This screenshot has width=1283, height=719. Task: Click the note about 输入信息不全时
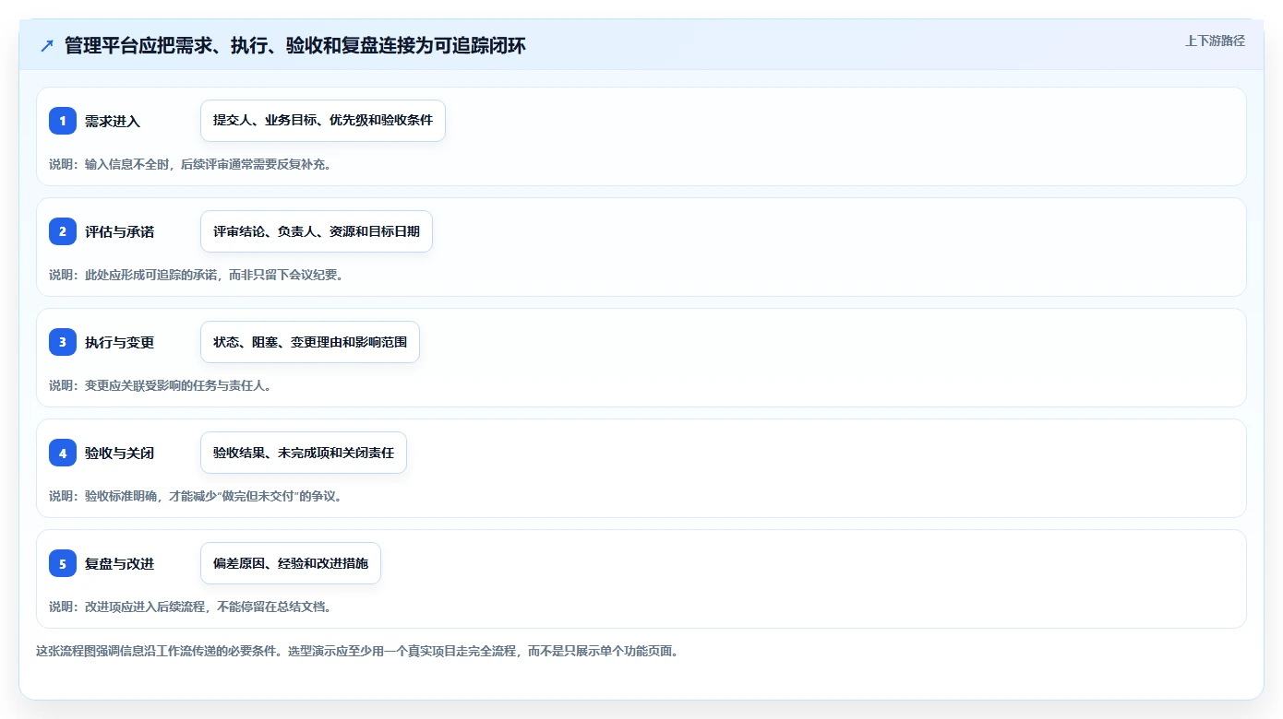(x=190, y=164)
